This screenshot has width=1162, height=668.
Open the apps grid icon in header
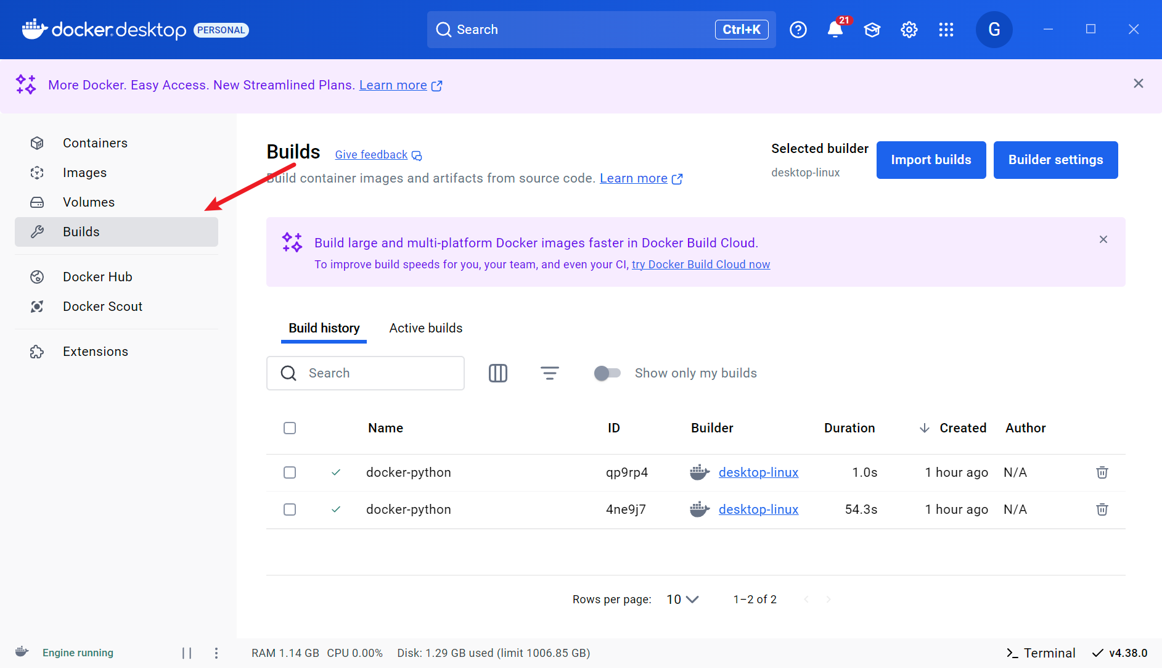coord(946,30)
